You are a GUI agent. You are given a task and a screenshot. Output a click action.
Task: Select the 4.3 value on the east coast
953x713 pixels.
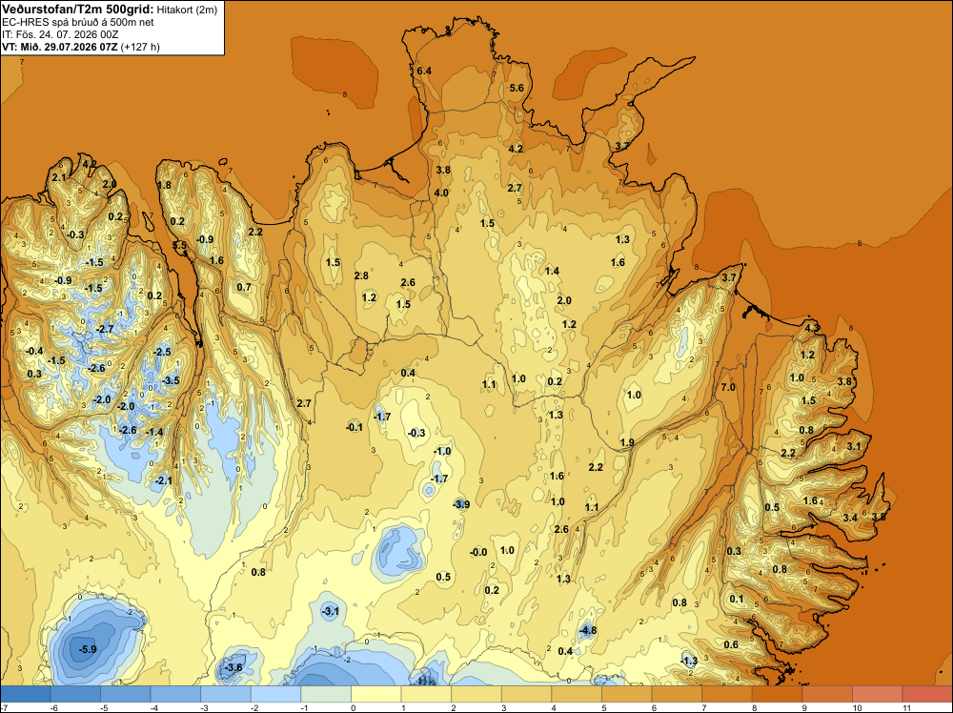812,328
